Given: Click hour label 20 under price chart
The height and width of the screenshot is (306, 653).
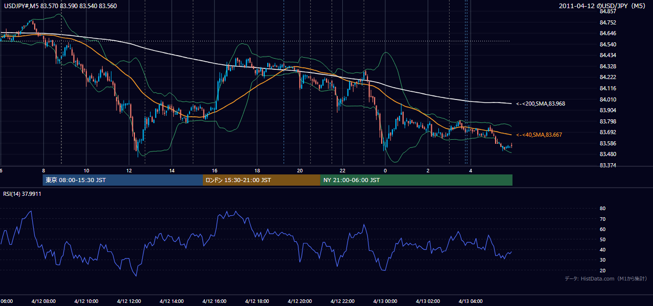Looking at the screenshot, I should (x=300, y=171).
